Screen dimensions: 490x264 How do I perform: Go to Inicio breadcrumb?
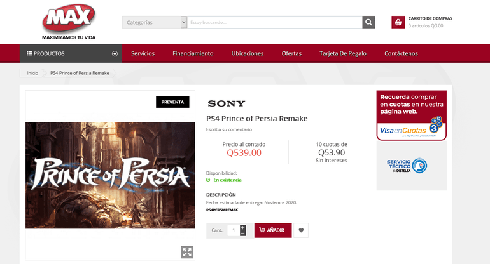[32, 73]
